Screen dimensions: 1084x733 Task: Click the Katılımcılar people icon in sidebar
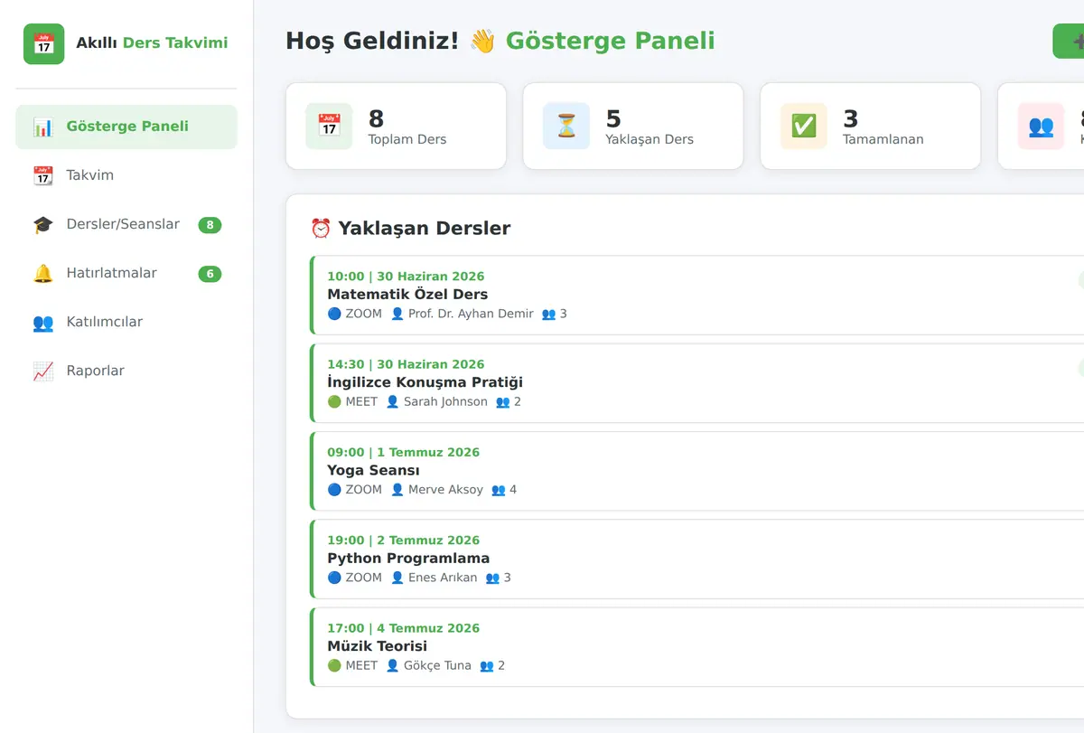(x=43, y=322)
